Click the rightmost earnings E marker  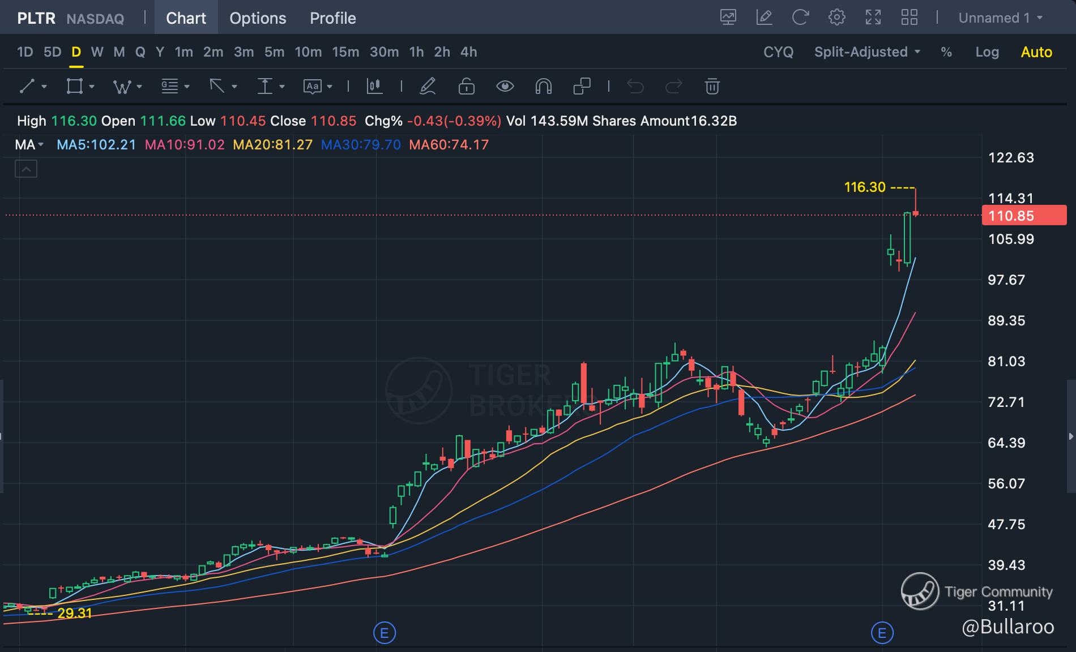882,633
